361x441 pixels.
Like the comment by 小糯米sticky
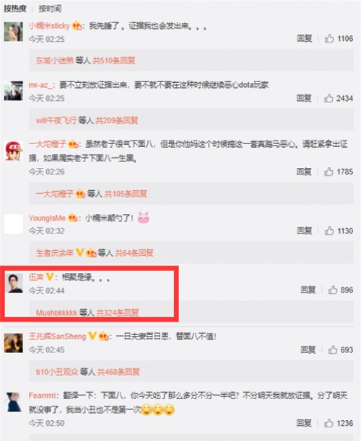(x=329, y=38)
